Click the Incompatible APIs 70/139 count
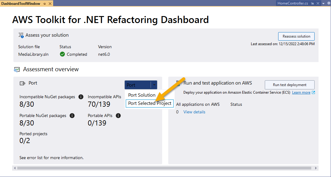This screenshot has width=331, height=177. (x=99, y=104)
